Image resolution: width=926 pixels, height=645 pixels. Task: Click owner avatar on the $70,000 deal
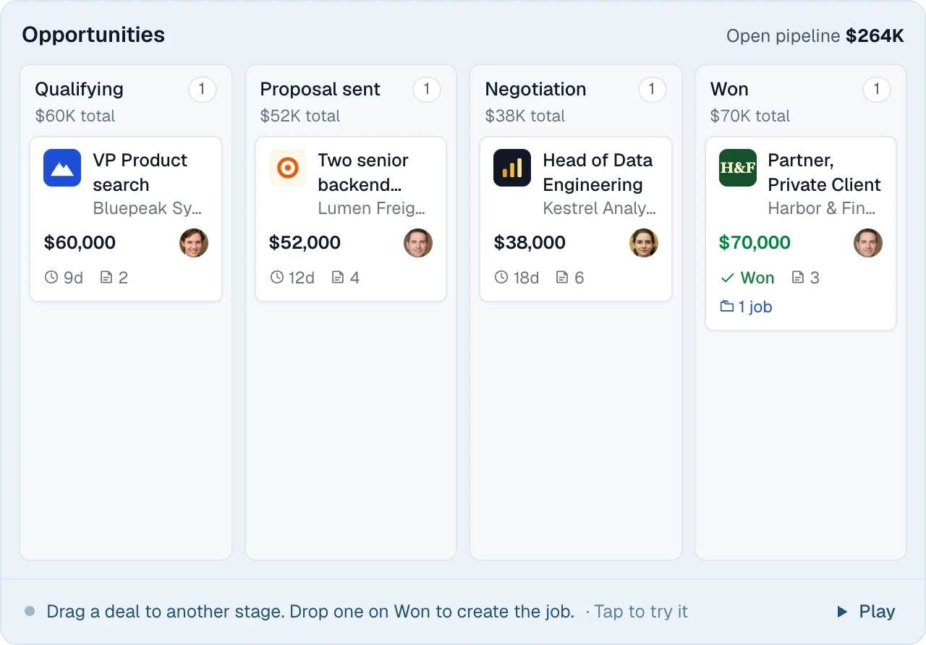tap(868, 243)
